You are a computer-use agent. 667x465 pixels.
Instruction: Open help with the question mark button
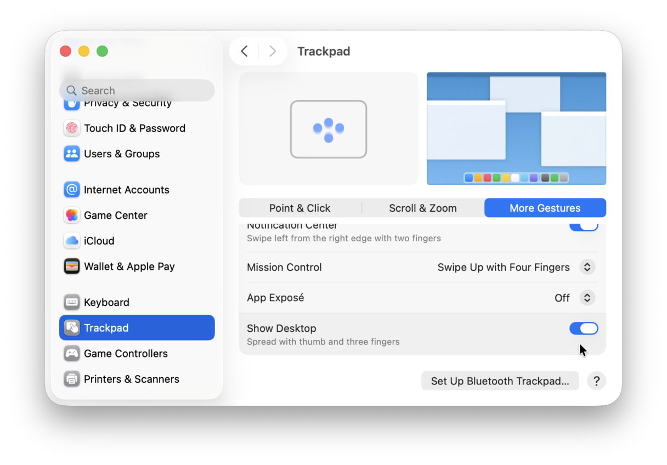click(597, 381)
